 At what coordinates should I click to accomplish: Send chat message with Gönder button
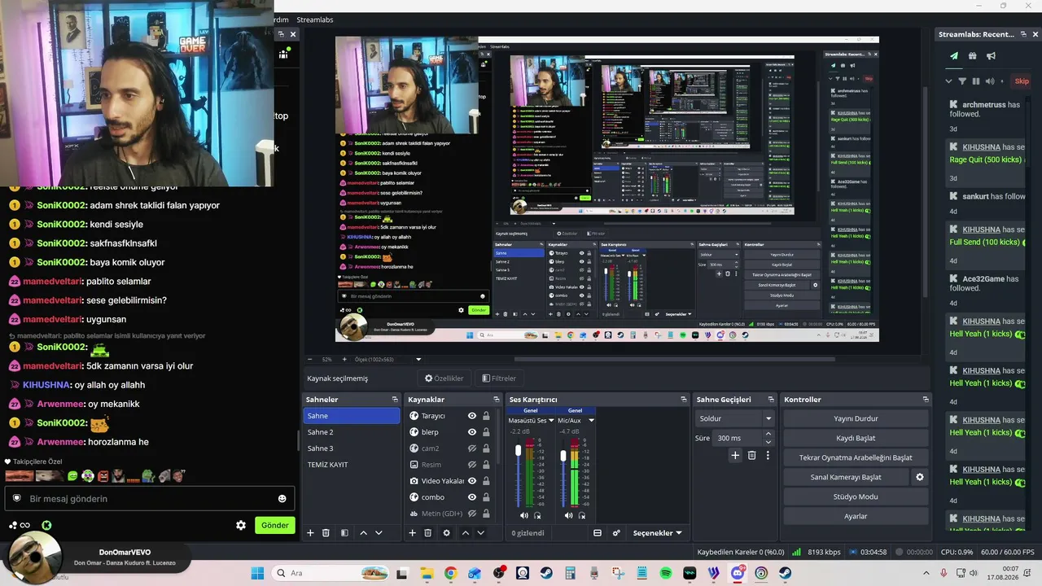click(274, 526)
